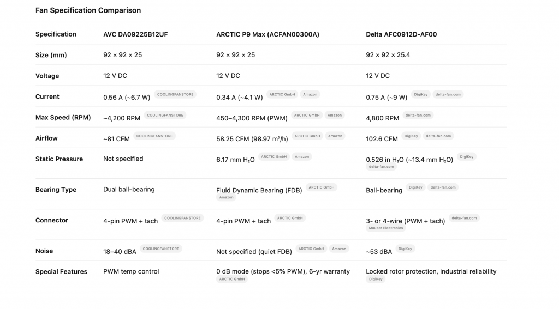Select the Delta AFC0912D-AF00 column header
Image resolution: width=559 pixels, height=309 pixels.
click(401, 34)
